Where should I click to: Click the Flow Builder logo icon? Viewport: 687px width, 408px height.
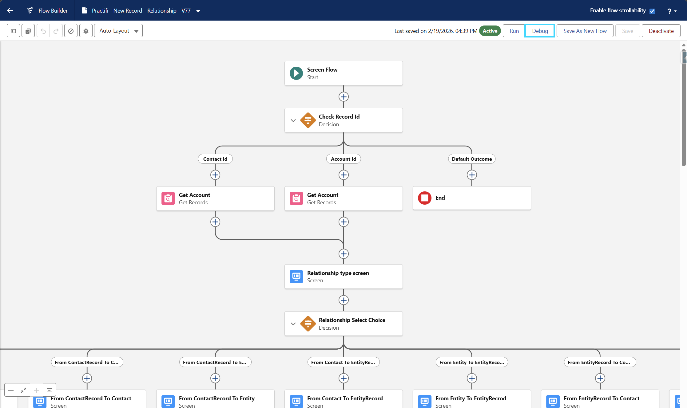point(30,10)
